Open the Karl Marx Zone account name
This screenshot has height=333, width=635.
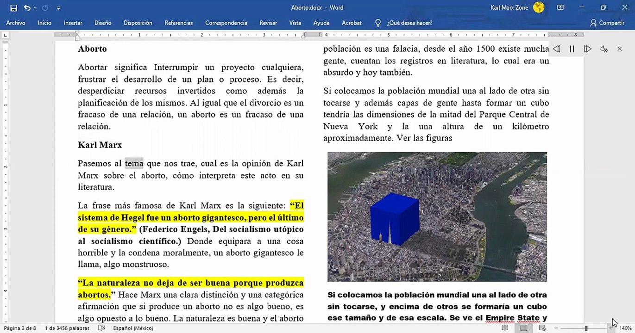click(510, 7)
